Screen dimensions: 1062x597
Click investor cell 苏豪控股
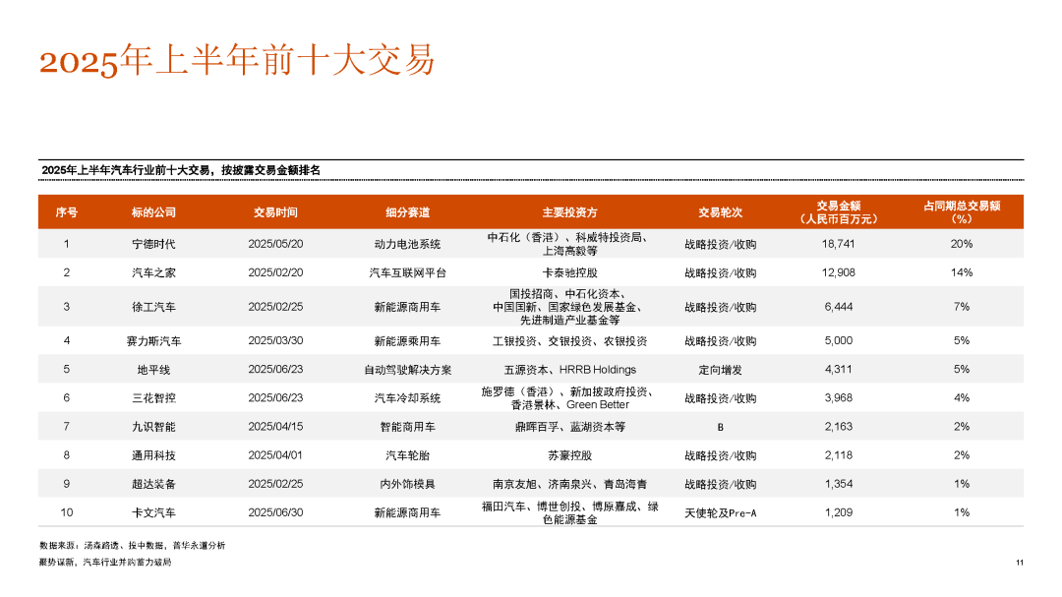569,455
